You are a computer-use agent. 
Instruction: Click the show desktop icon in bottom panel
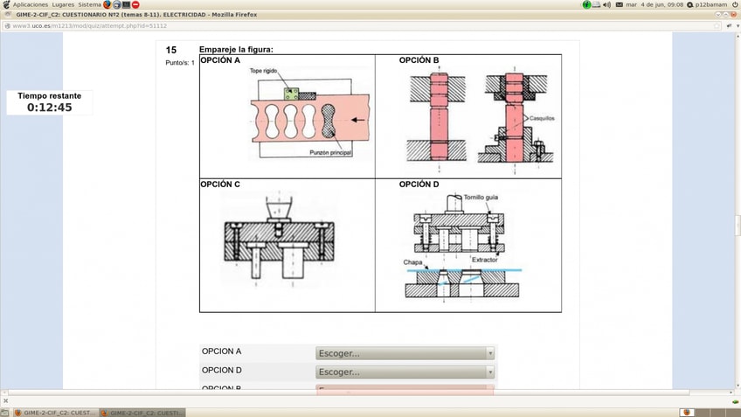[4, 413]
